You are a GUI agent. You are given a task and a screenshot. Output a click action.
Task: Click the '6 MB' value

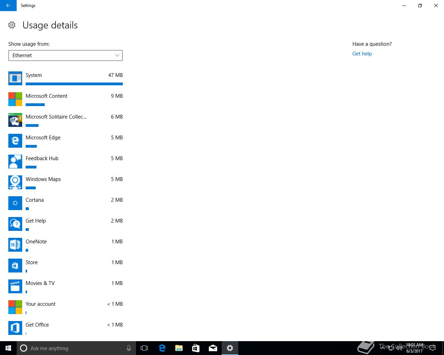click(x=117, y=117)
